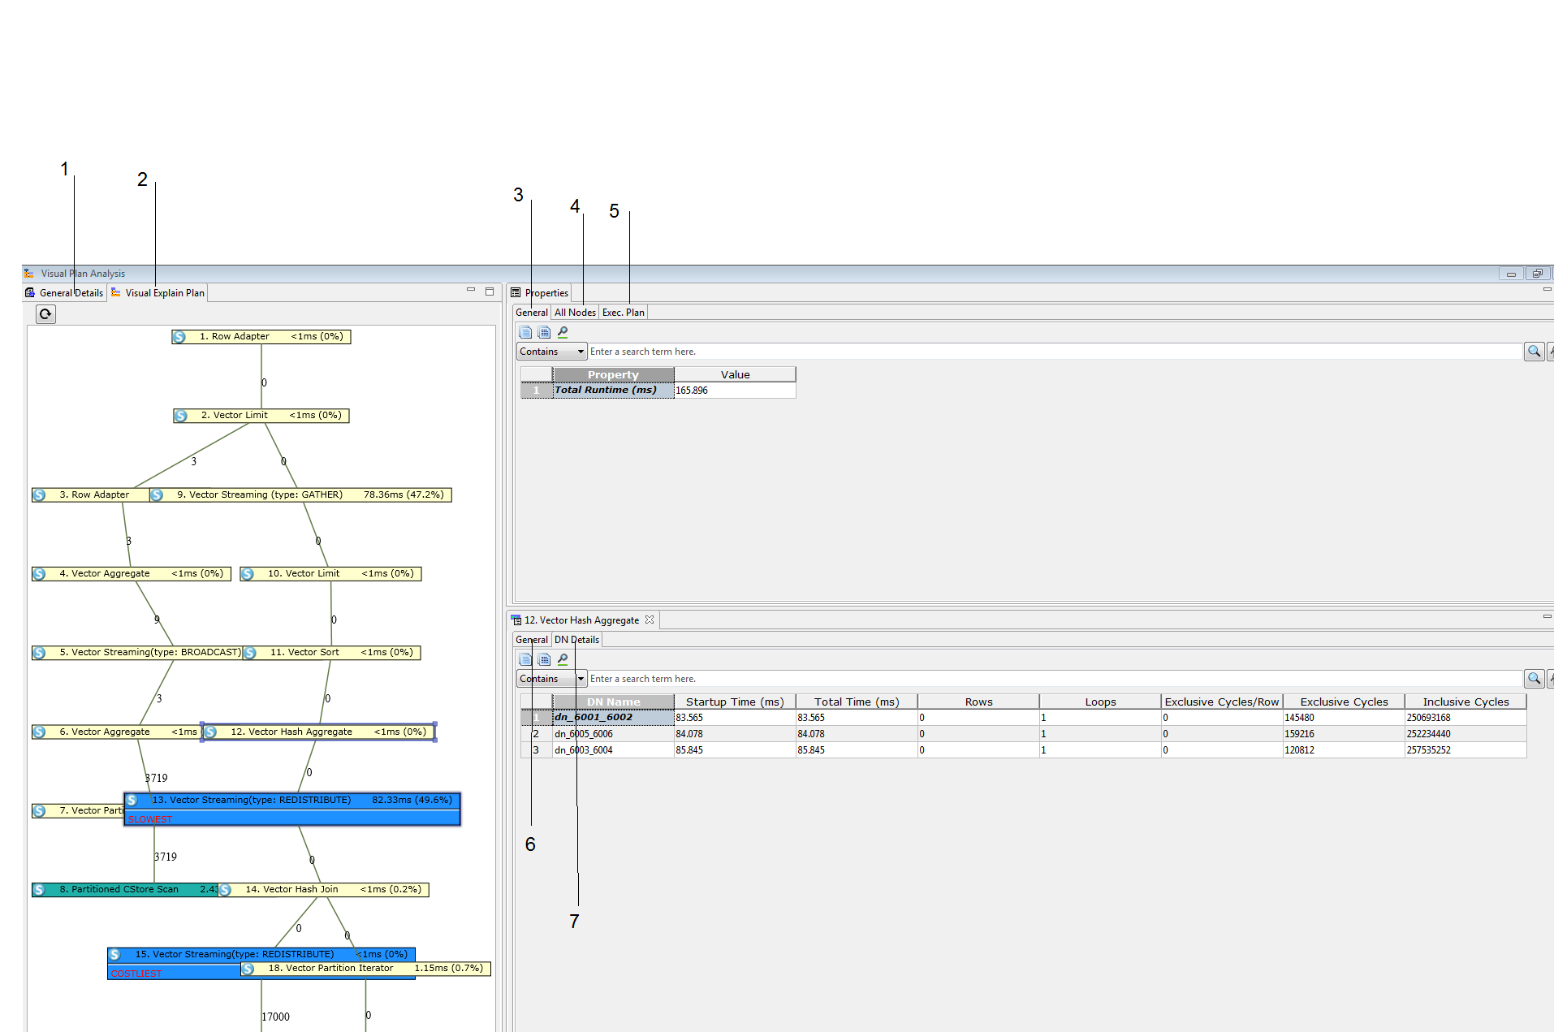Image resolution: width=1554 pixels, height=1032 pixels.
Task: Click the icon on 10. Vector Limit node
Action: (248, 574)
